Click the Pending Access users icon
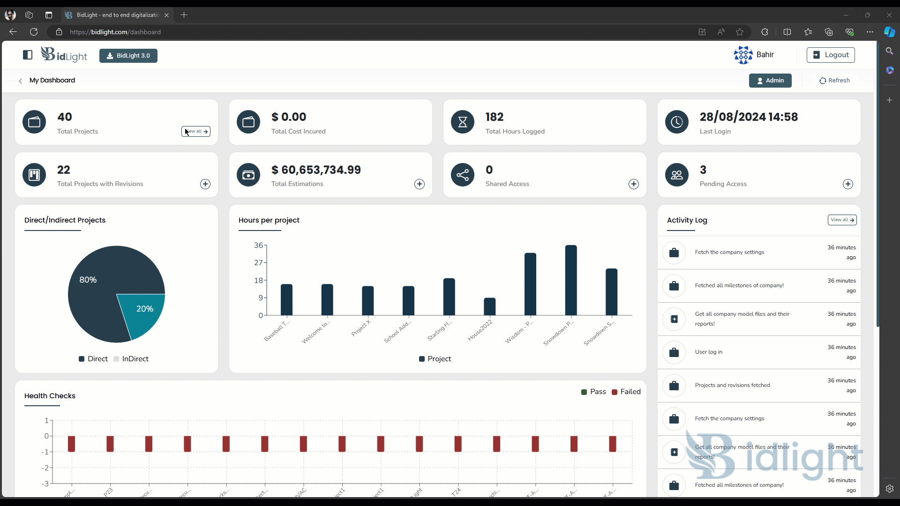This screenshot has height=506, width=900. pyautogui.click(x=677, y=176)
